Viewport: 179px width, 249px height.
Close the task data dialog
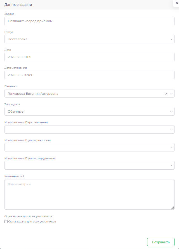[x=176, y=3]
